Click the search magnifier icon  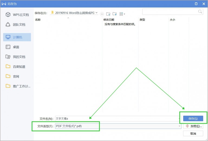pos(200,12)
